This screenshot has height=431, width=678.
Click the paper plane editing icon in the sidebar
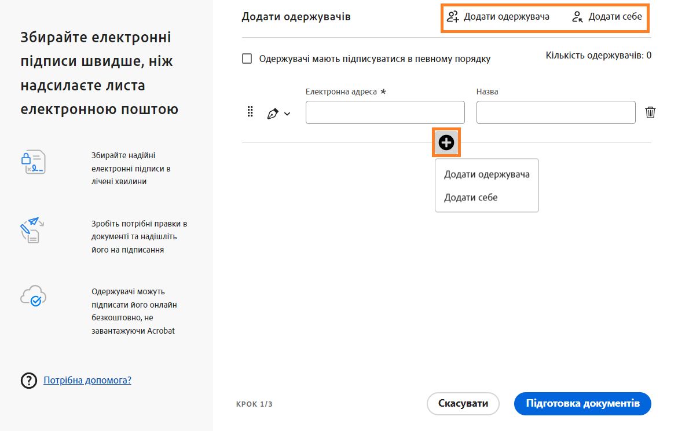(x=32, y=231)
